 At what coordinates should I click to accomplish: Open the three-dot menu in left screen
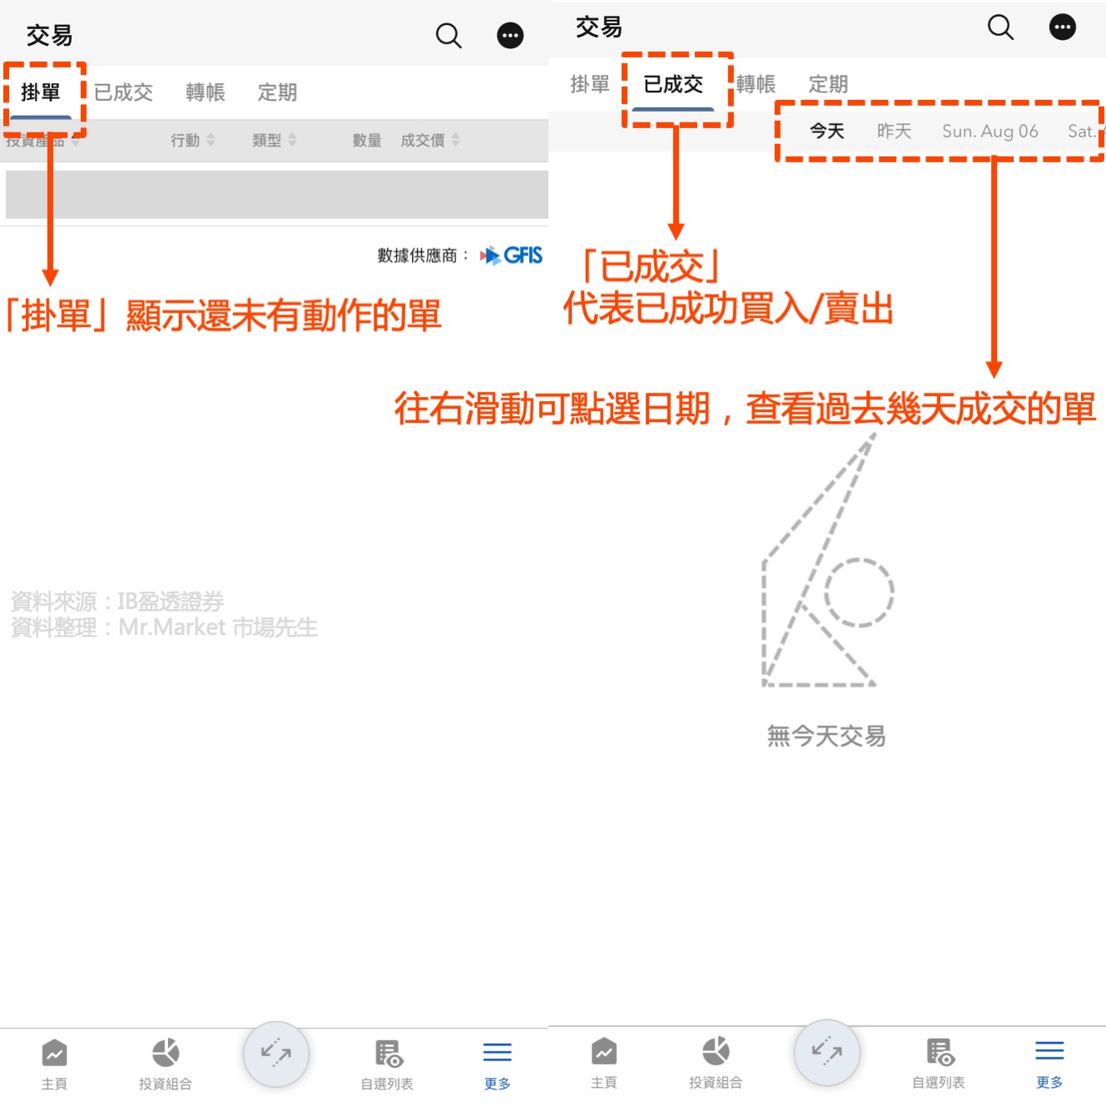510,35
